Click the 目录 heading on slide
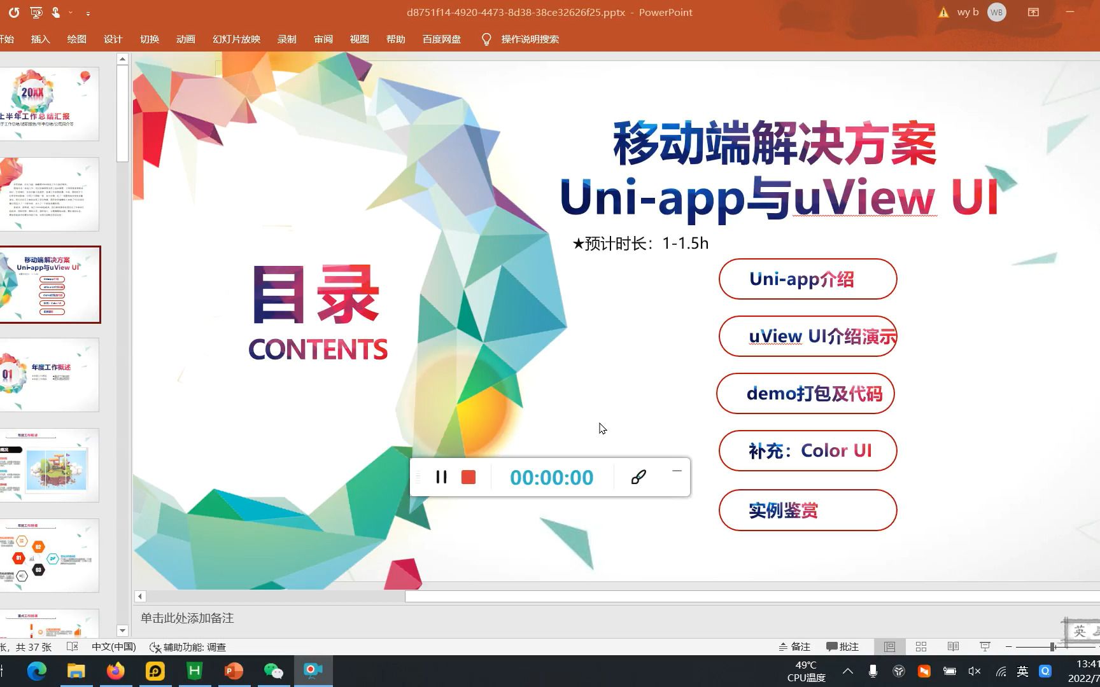 coord(316,295)
